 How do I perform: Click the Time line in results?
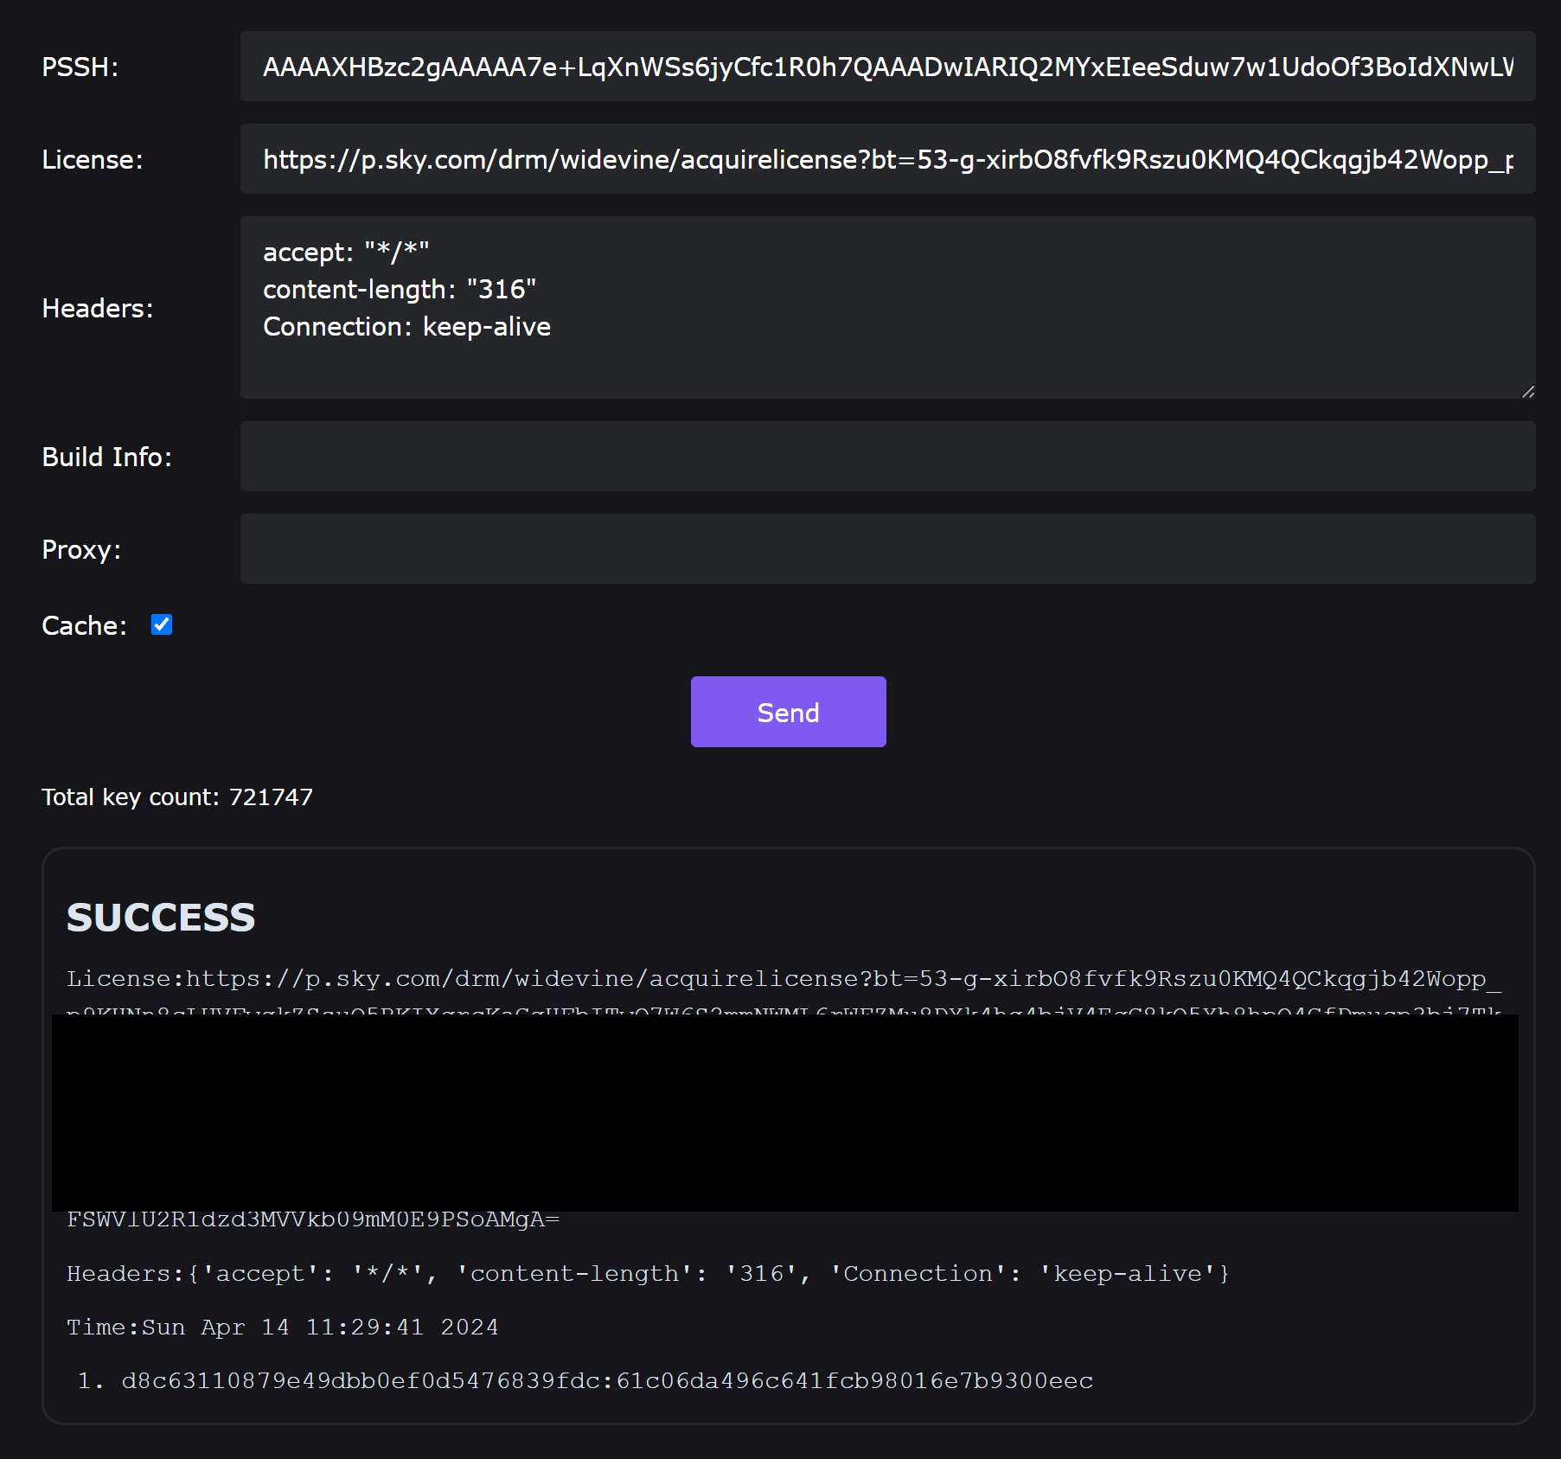(x=282, y=1327)
